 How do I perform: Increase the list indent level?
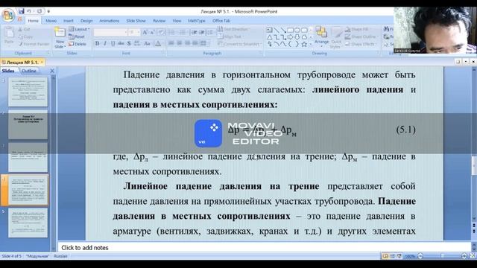click(x=201, y=32)
